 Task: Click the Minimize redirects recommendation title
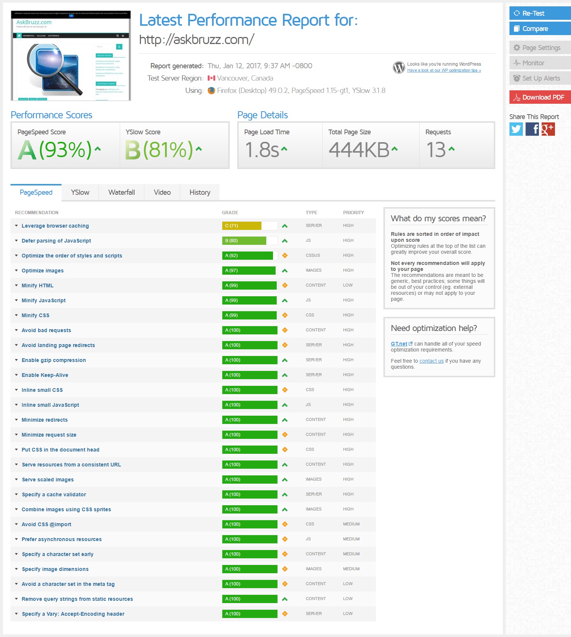[x=45, y=420]
